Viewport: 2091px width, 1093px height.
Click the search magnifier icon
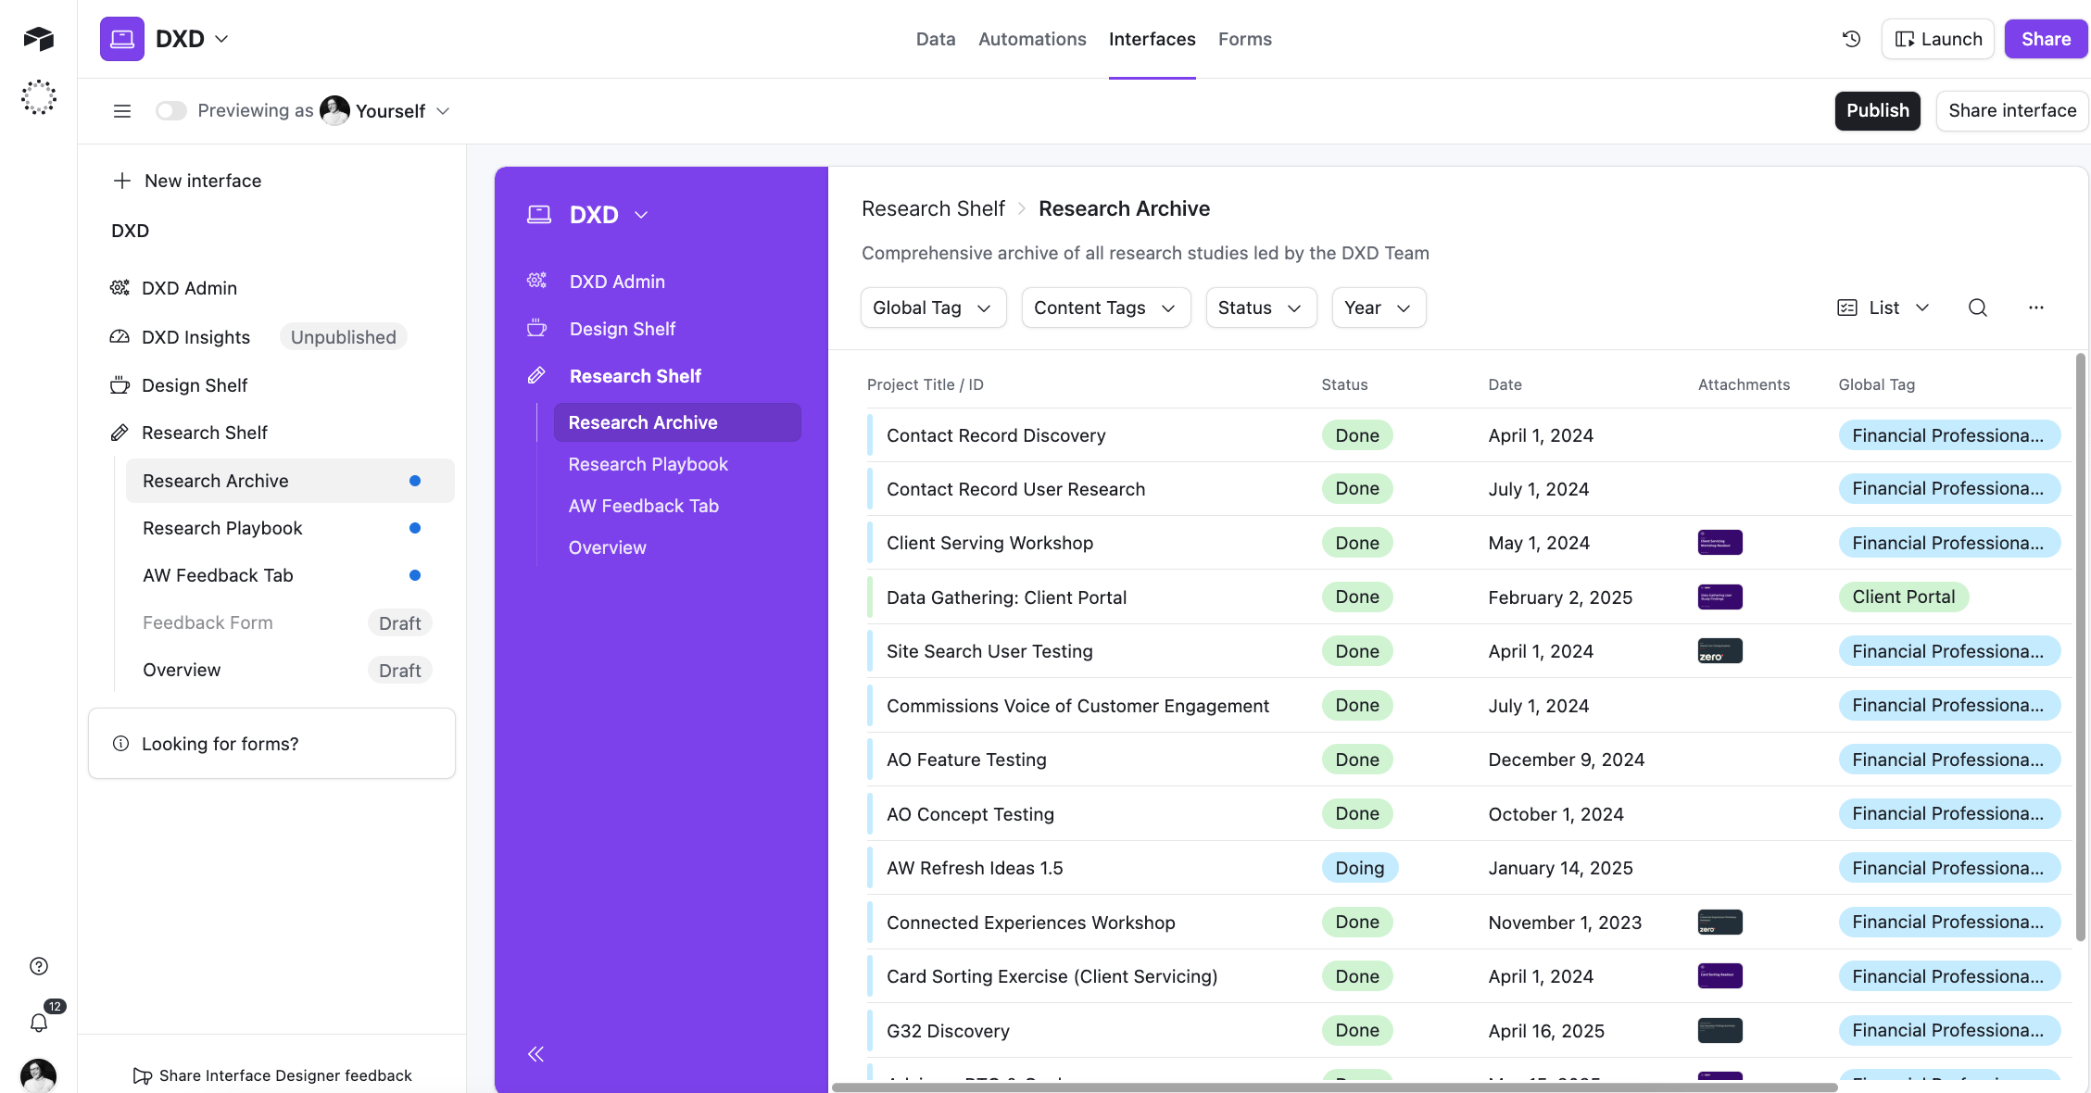(1977, 308)
